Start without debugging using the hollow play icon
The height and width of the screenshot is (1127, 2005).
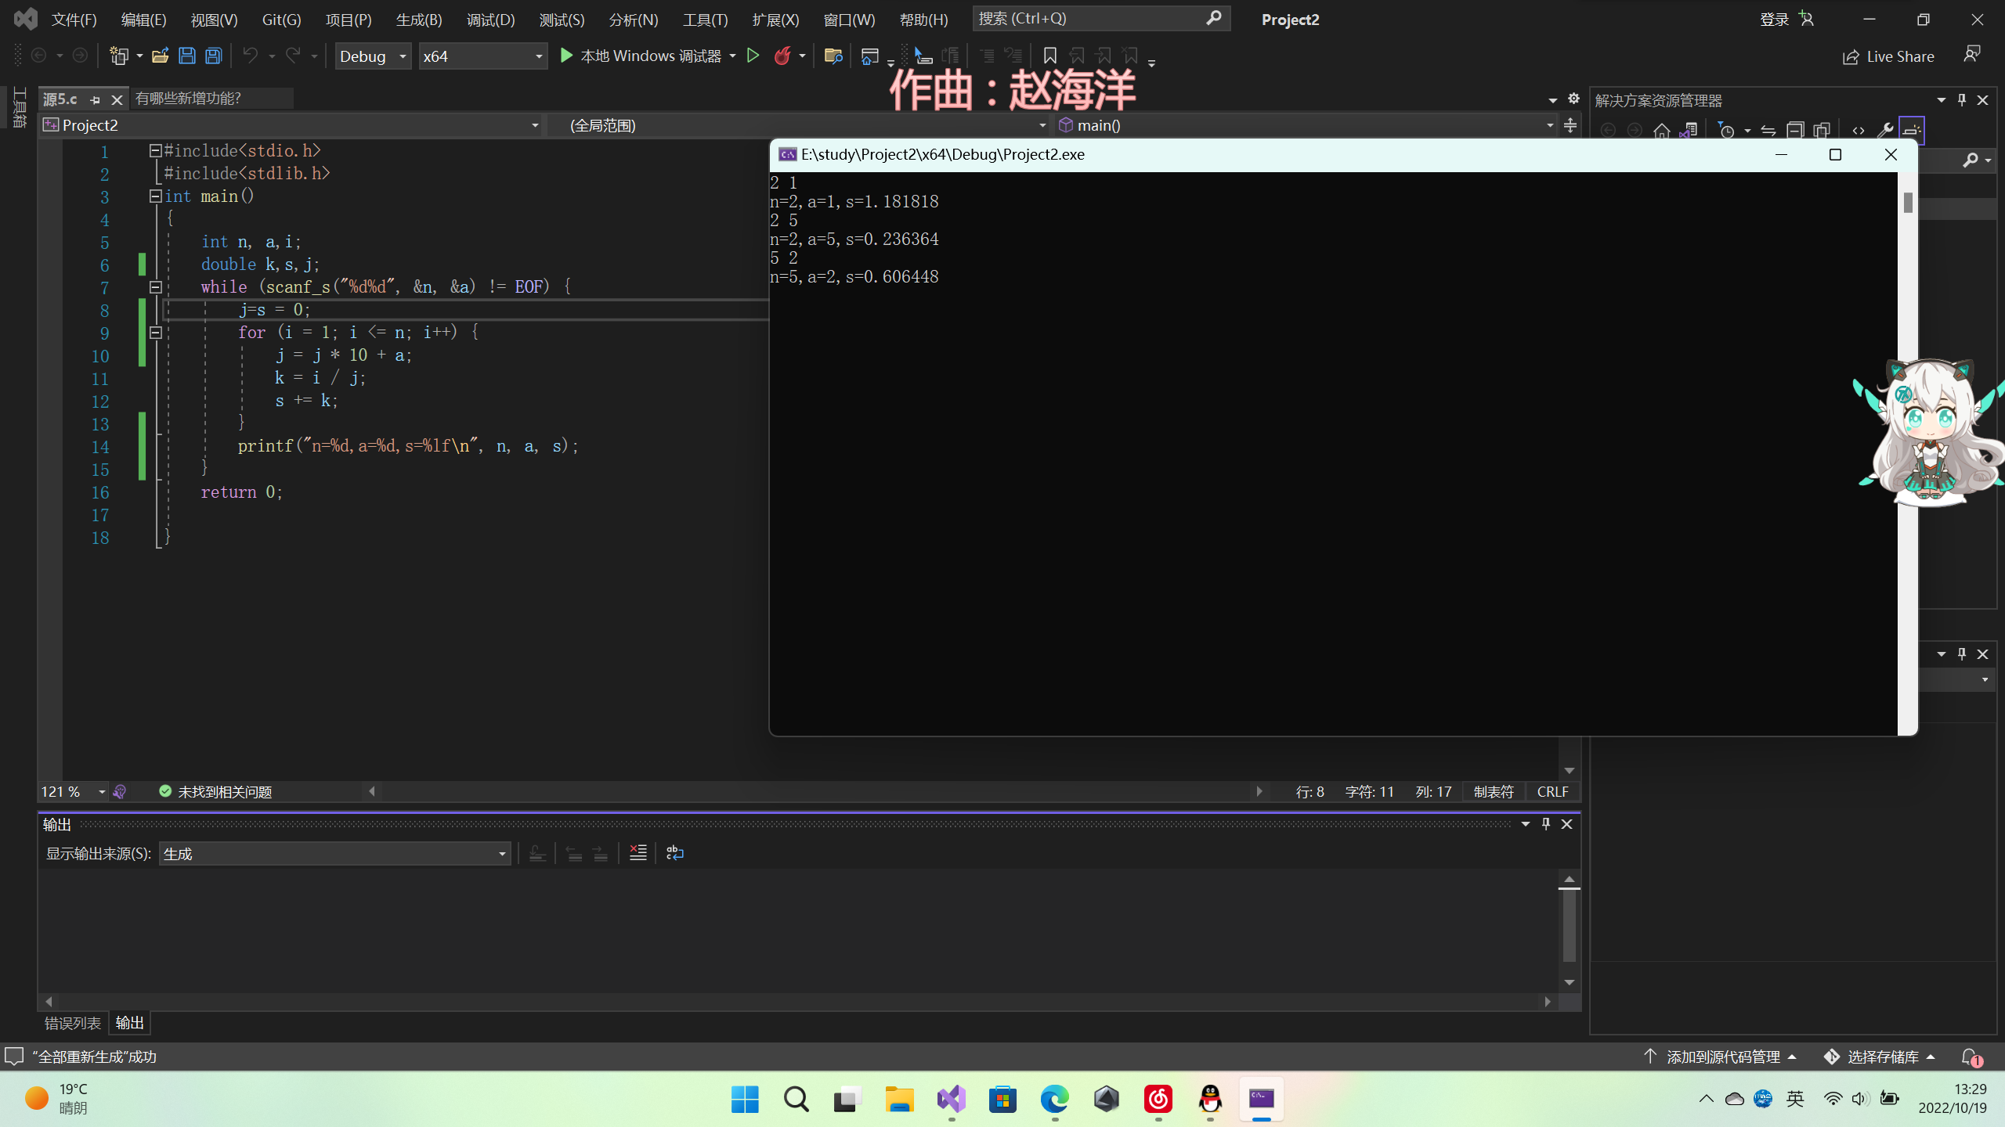[753, 56]
